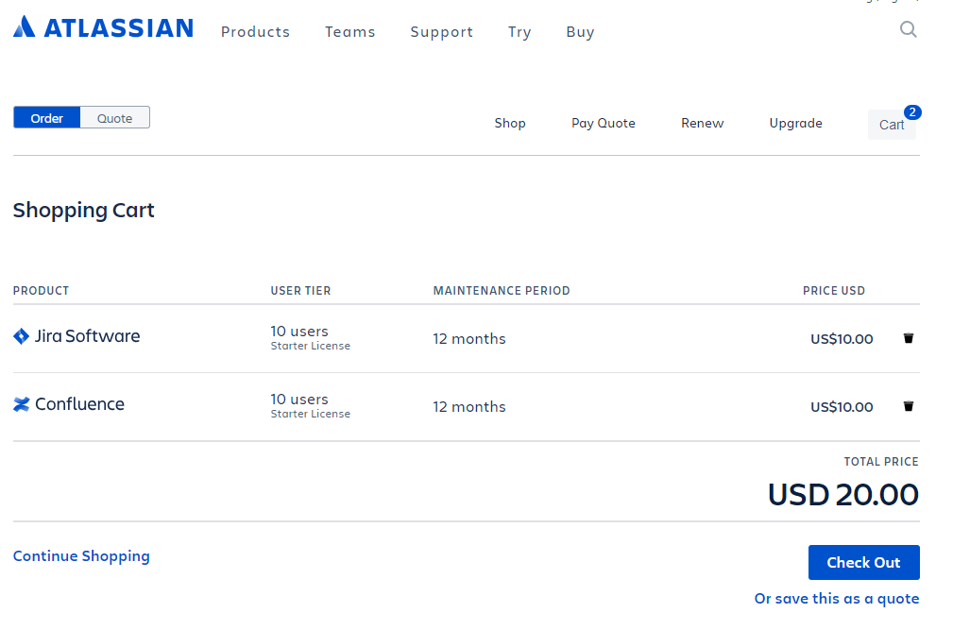The height and width of the screenshot is (630, 953).
Task: Click the search icon in the header
Action: pos(908,29)
